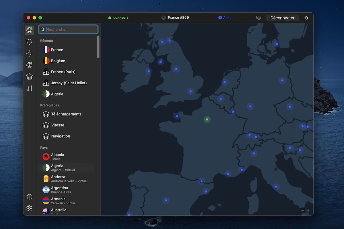
Task: Click the Navigation preset layers icon
Action: tap(46, 136)
